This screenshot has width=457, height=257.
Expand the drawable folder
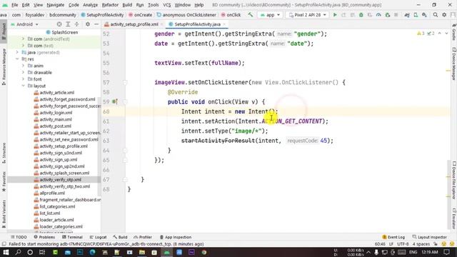coord(23,72)
